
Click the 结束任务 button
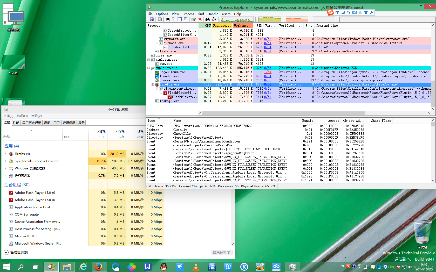[222, 253]
